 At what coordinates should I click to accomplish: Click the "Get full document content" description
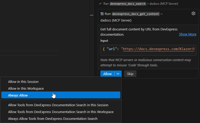(139, 32)
